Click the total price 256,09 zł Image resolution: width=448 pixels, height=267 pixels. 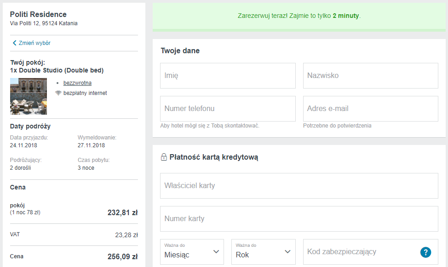pyautogui.click(x=122, y=257)
